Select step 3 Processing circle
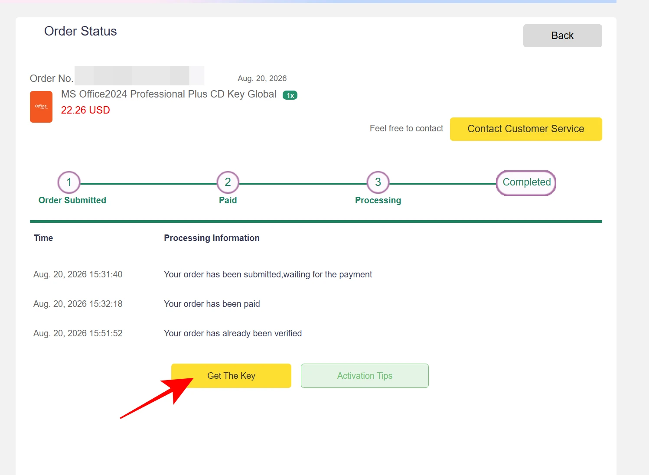The height and width of the screenshot is (475, 649). pos(378,182)
